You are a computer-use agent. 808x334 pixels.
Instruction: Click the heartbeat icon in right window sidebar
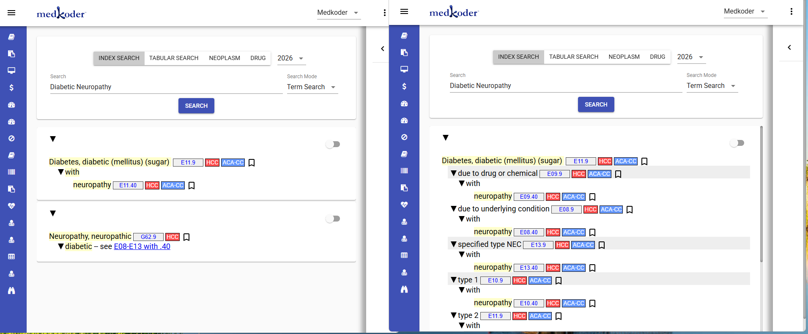tap(404, 205)
